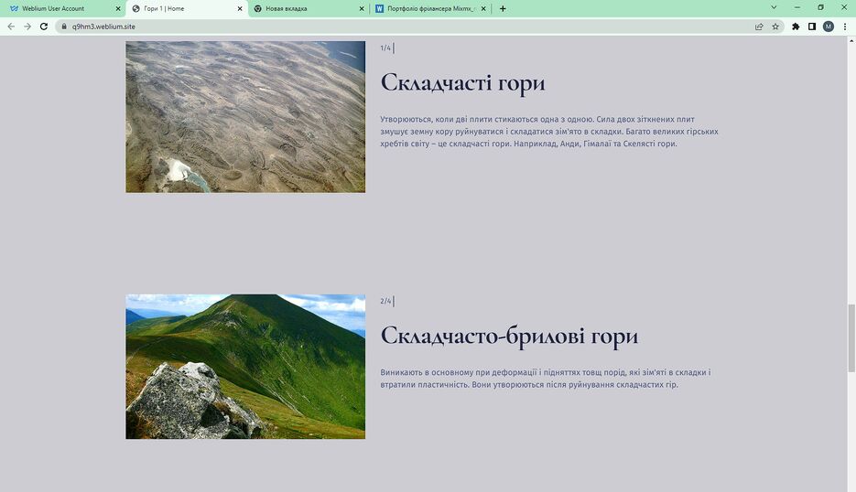Click the browser forward arrow
This screenshot has width=856, height=492.
[x=27, y=27]
